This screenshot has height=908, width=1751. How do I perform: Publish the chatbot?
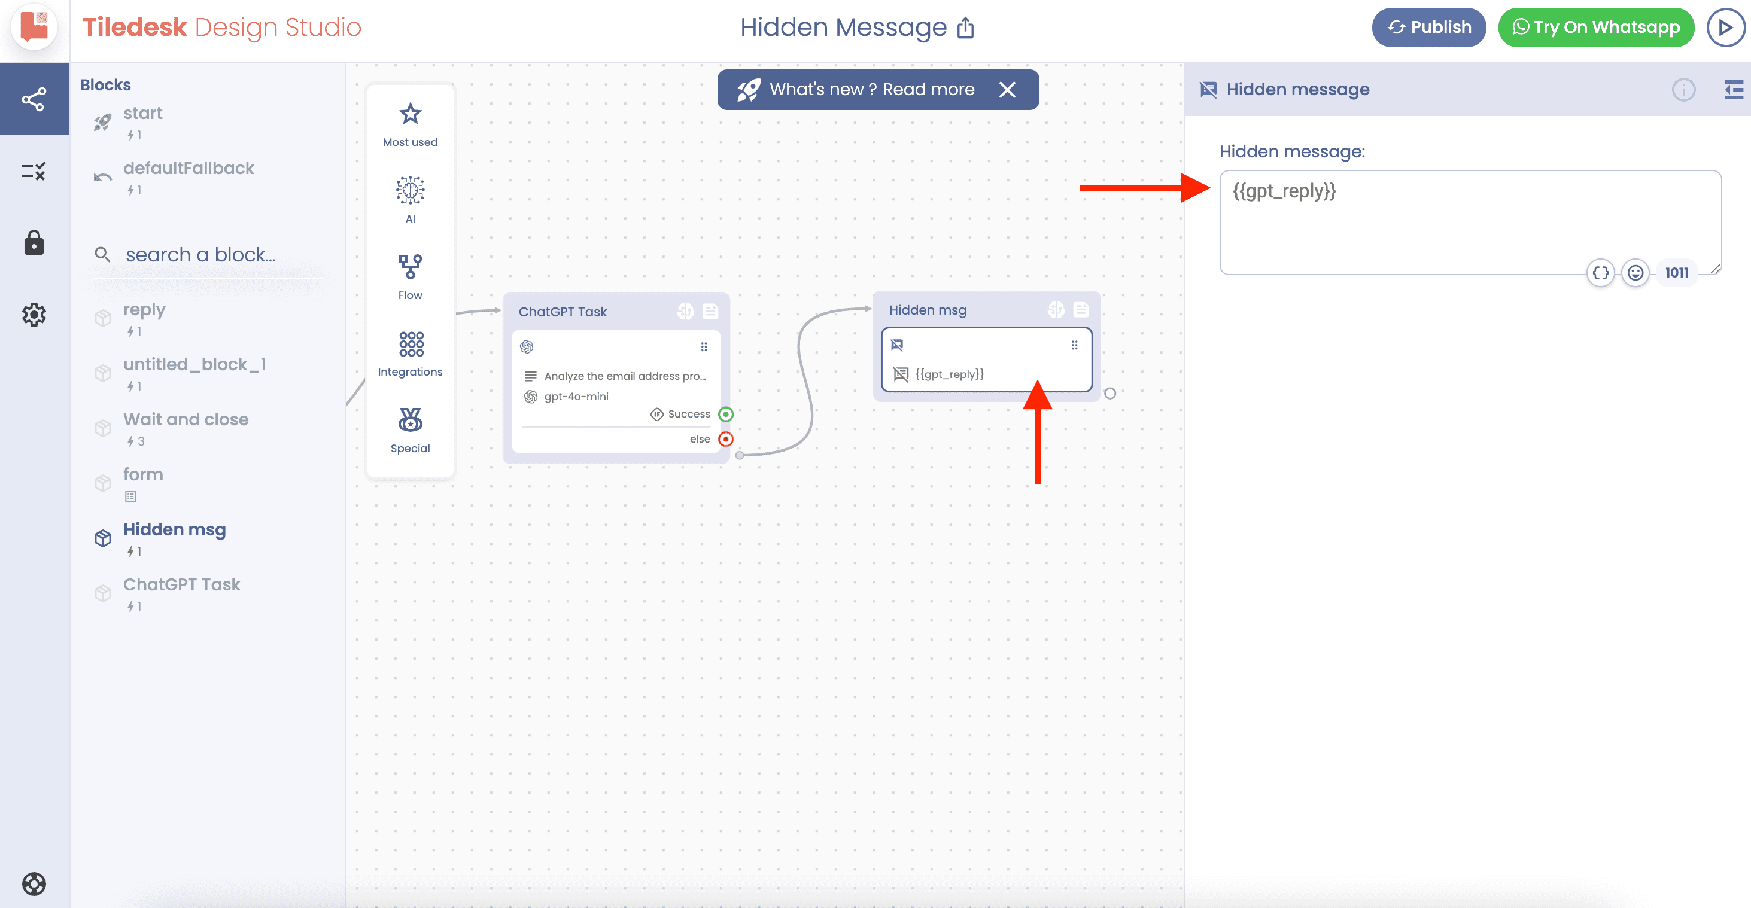pyautogui.click(x=1429, y=27)
